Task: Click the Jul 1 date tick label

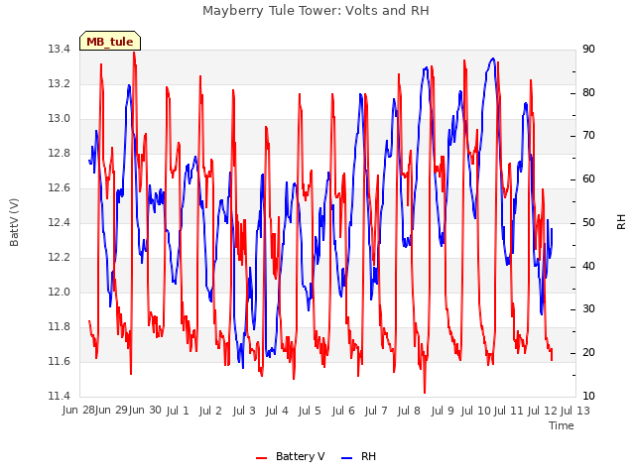Action: pyautogui.click(x=178, y=411)
